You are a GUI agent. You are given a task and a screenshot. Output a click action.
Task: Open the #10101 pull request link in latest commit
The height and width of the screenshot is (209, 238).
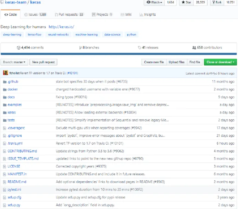pyautogui.click(x=72, y=73)
